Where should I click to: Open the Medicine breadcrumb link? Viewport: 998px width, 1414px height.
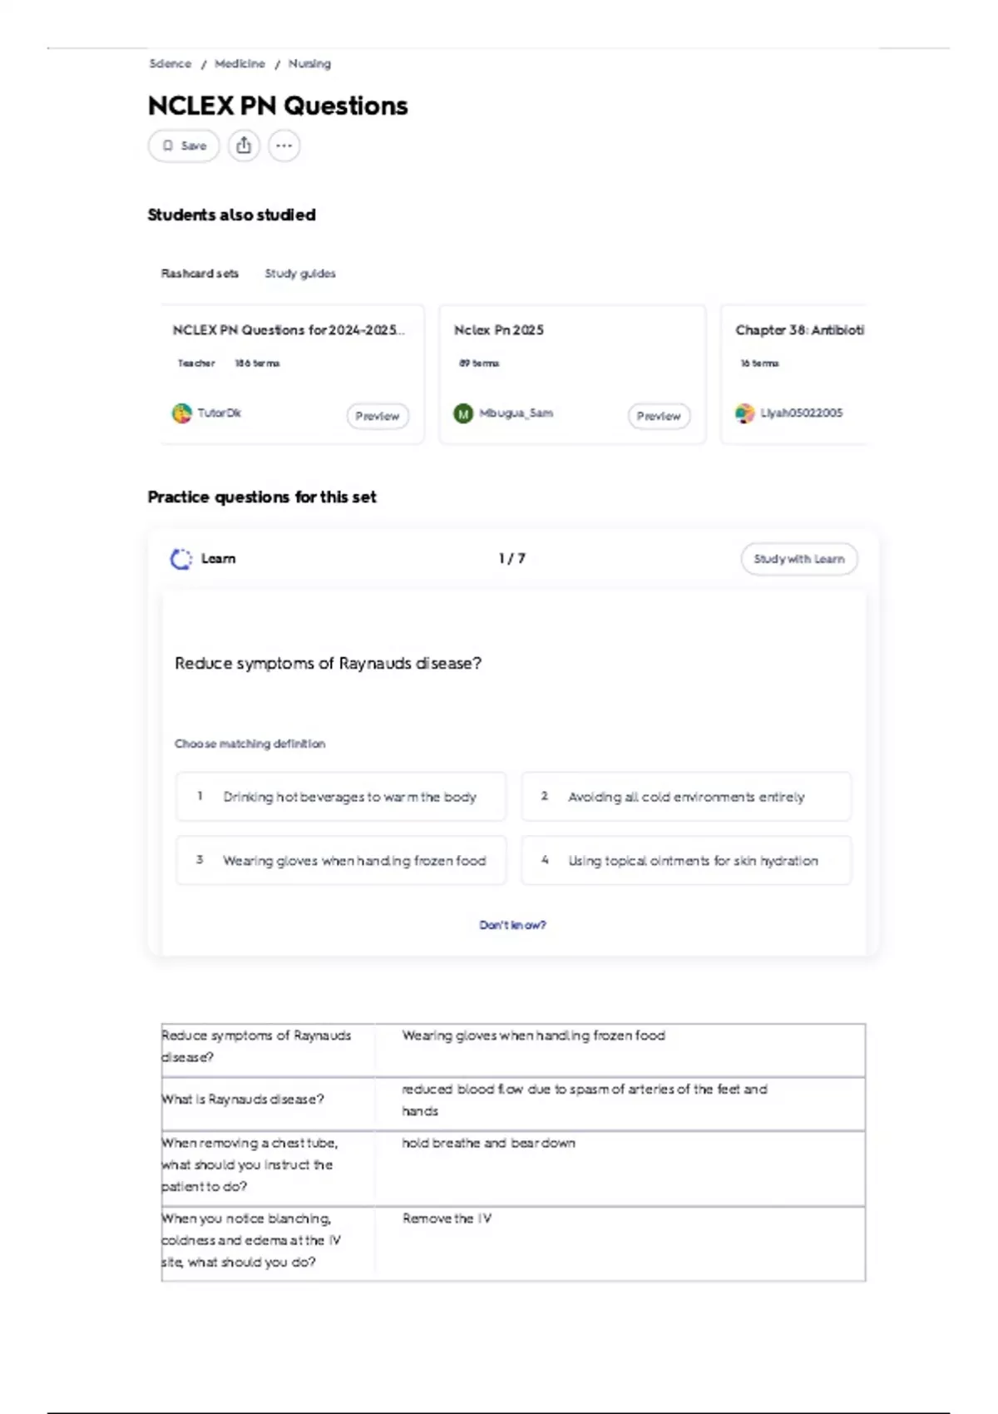coord(240,64)
